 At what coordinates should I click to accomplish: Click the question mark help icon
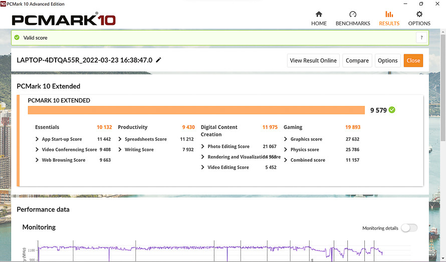pyautogui.click(x=422, y=37)
